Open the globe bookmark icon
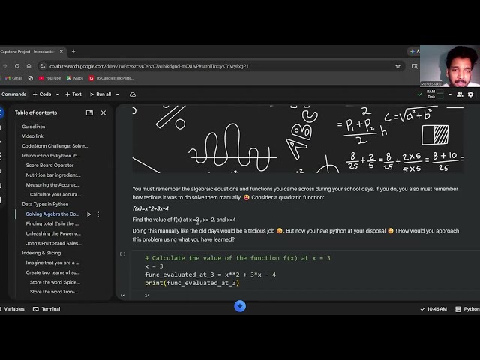This screenshot has width=480, height=360. click(31, 78)
